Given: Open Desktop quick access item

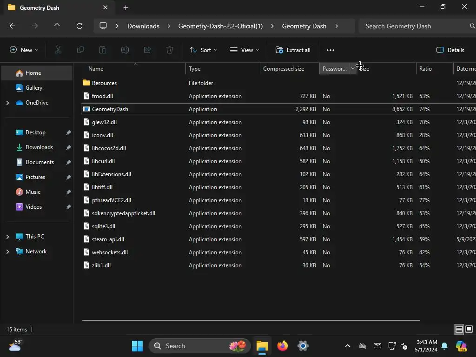Looking at the screenshot, I should [37, 132].
